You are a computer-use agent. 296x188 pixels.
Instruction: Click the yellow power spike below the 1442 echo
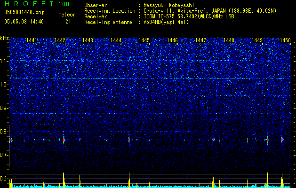pos(64,180)
